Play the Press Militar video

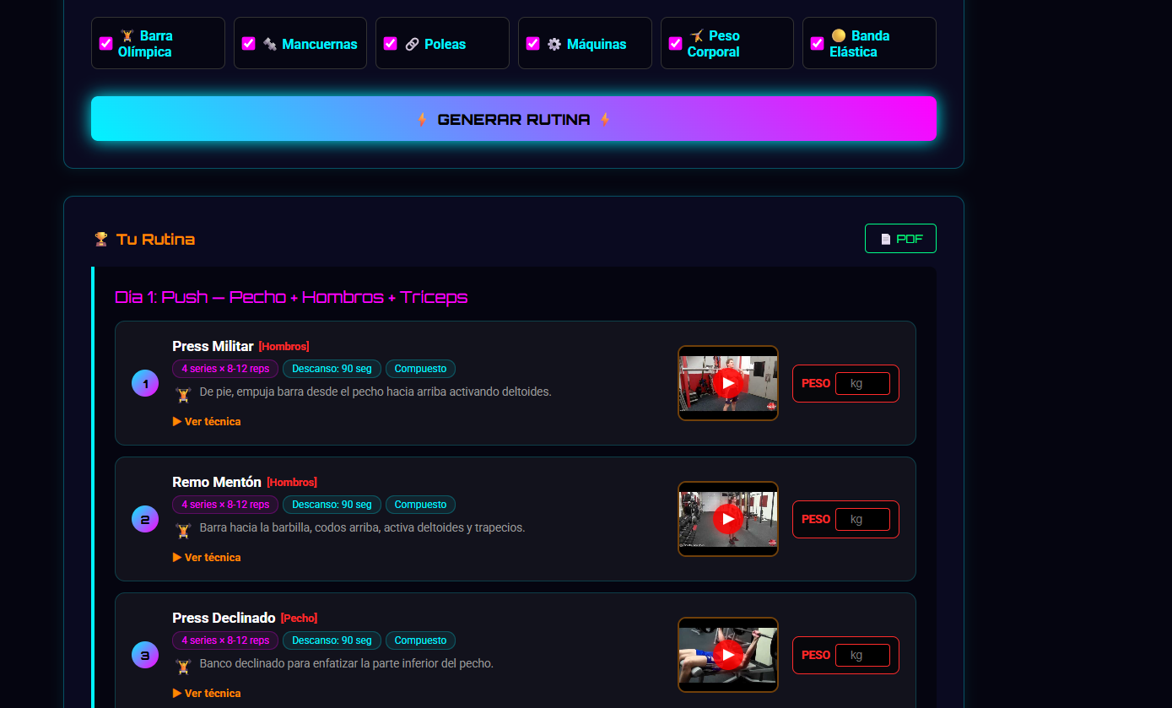[x=728, y=383]
